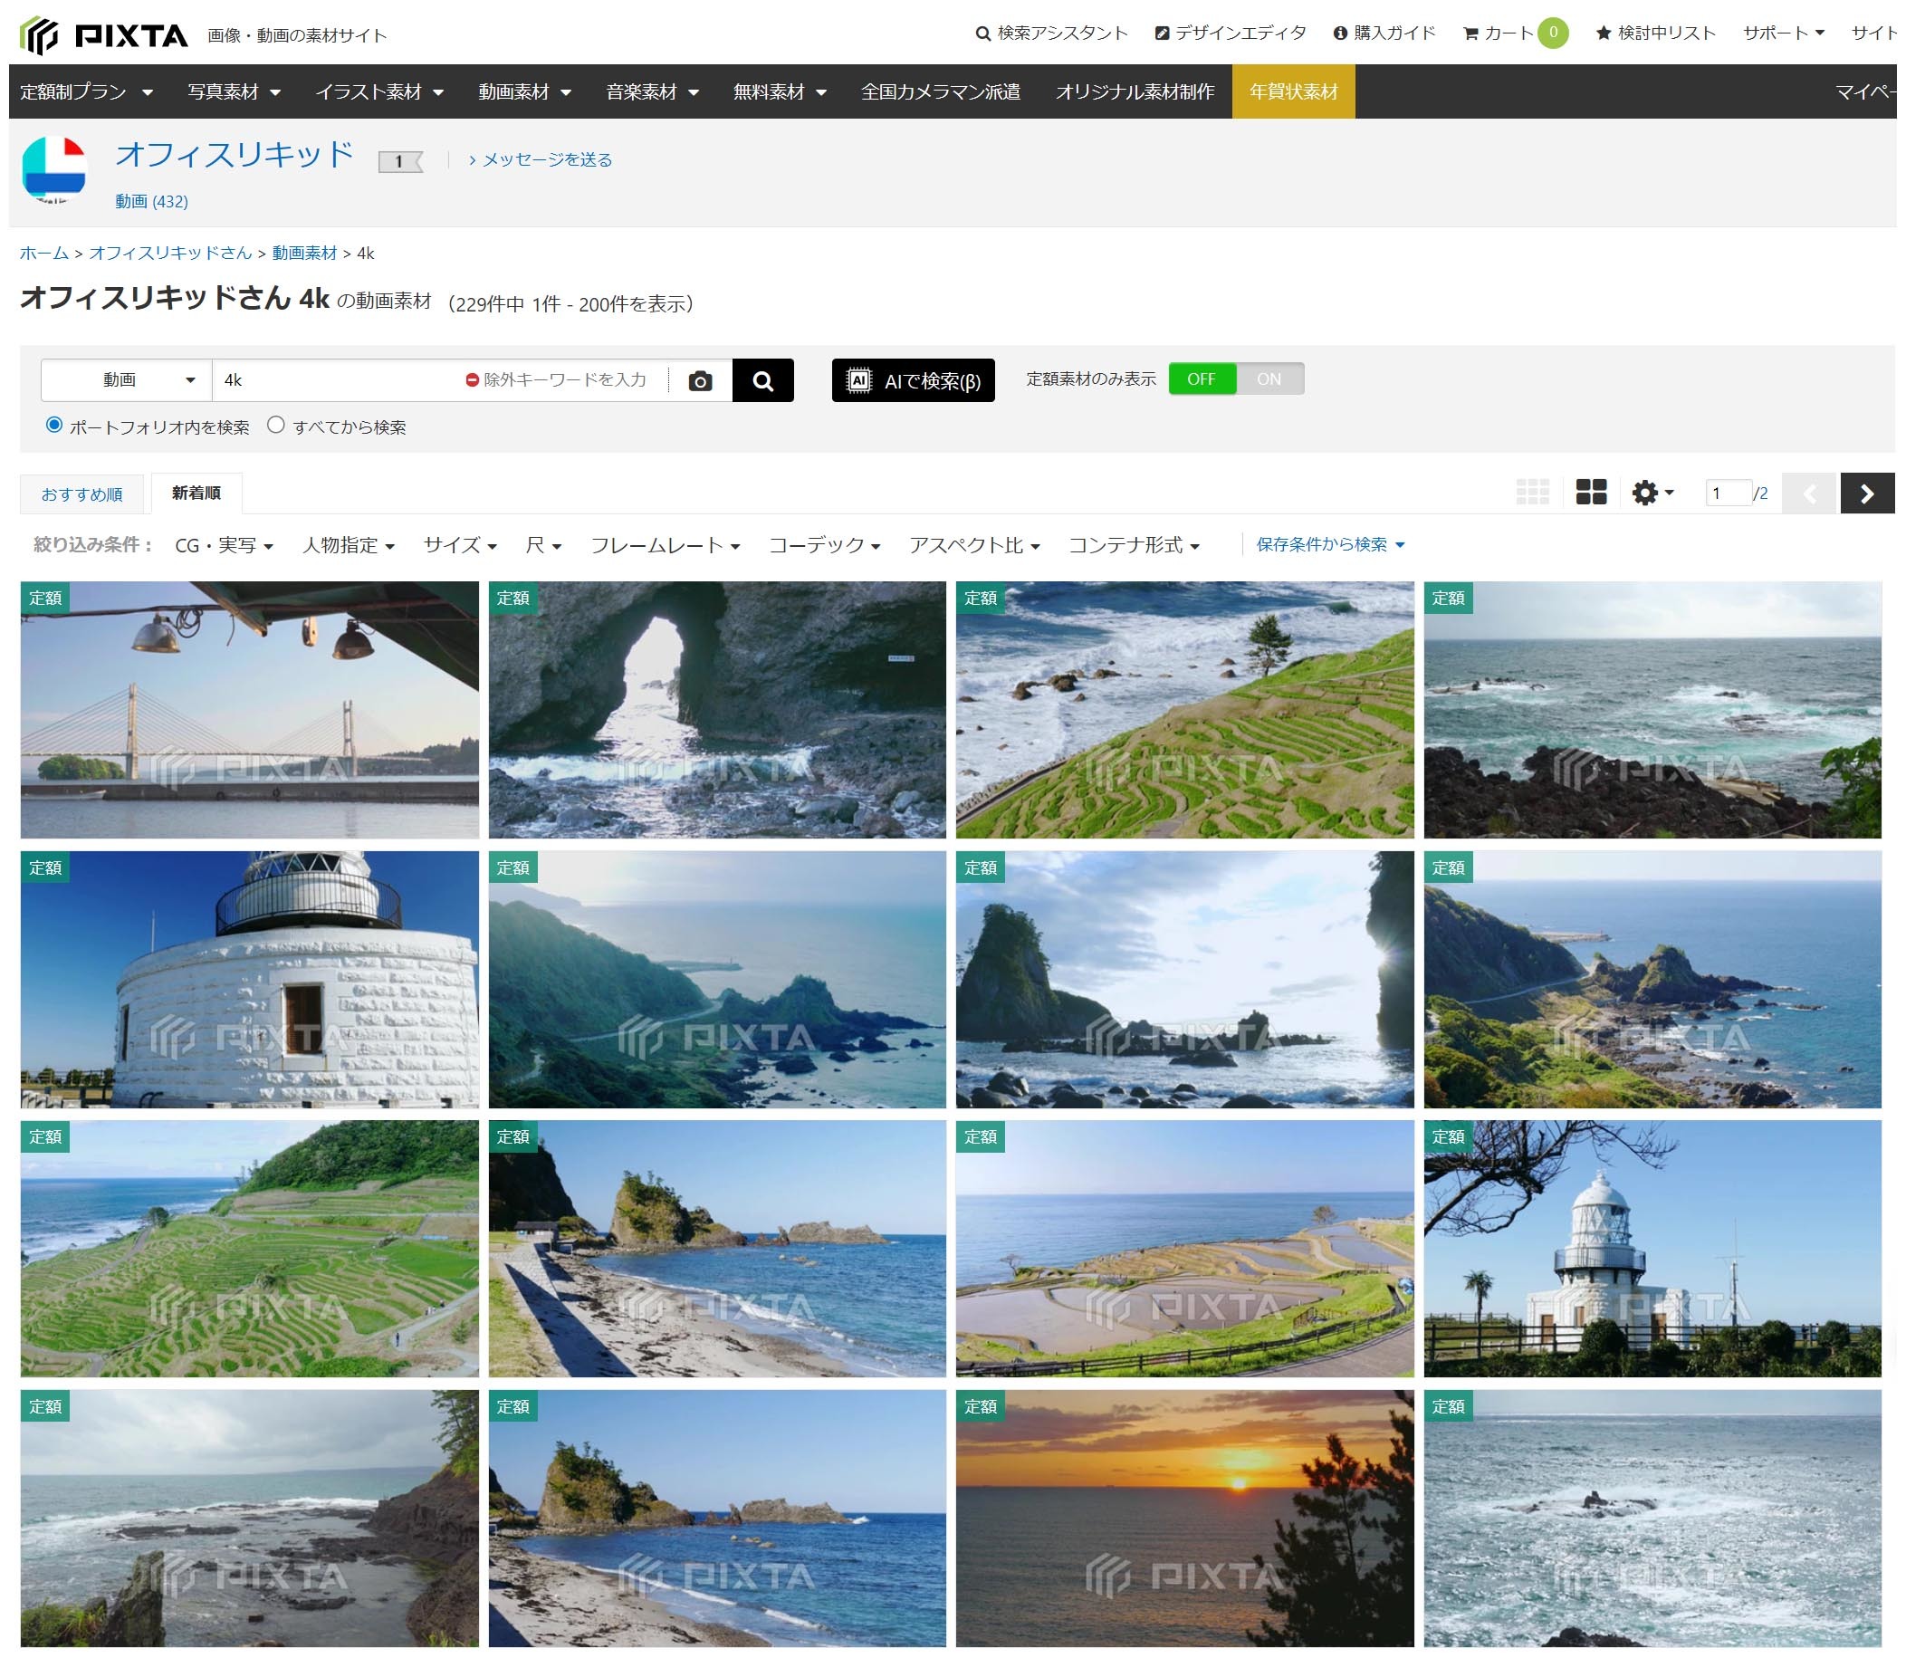1906x1658 pixels.
Task: Select すべてから検索 radio button
Action: (276, 425)
